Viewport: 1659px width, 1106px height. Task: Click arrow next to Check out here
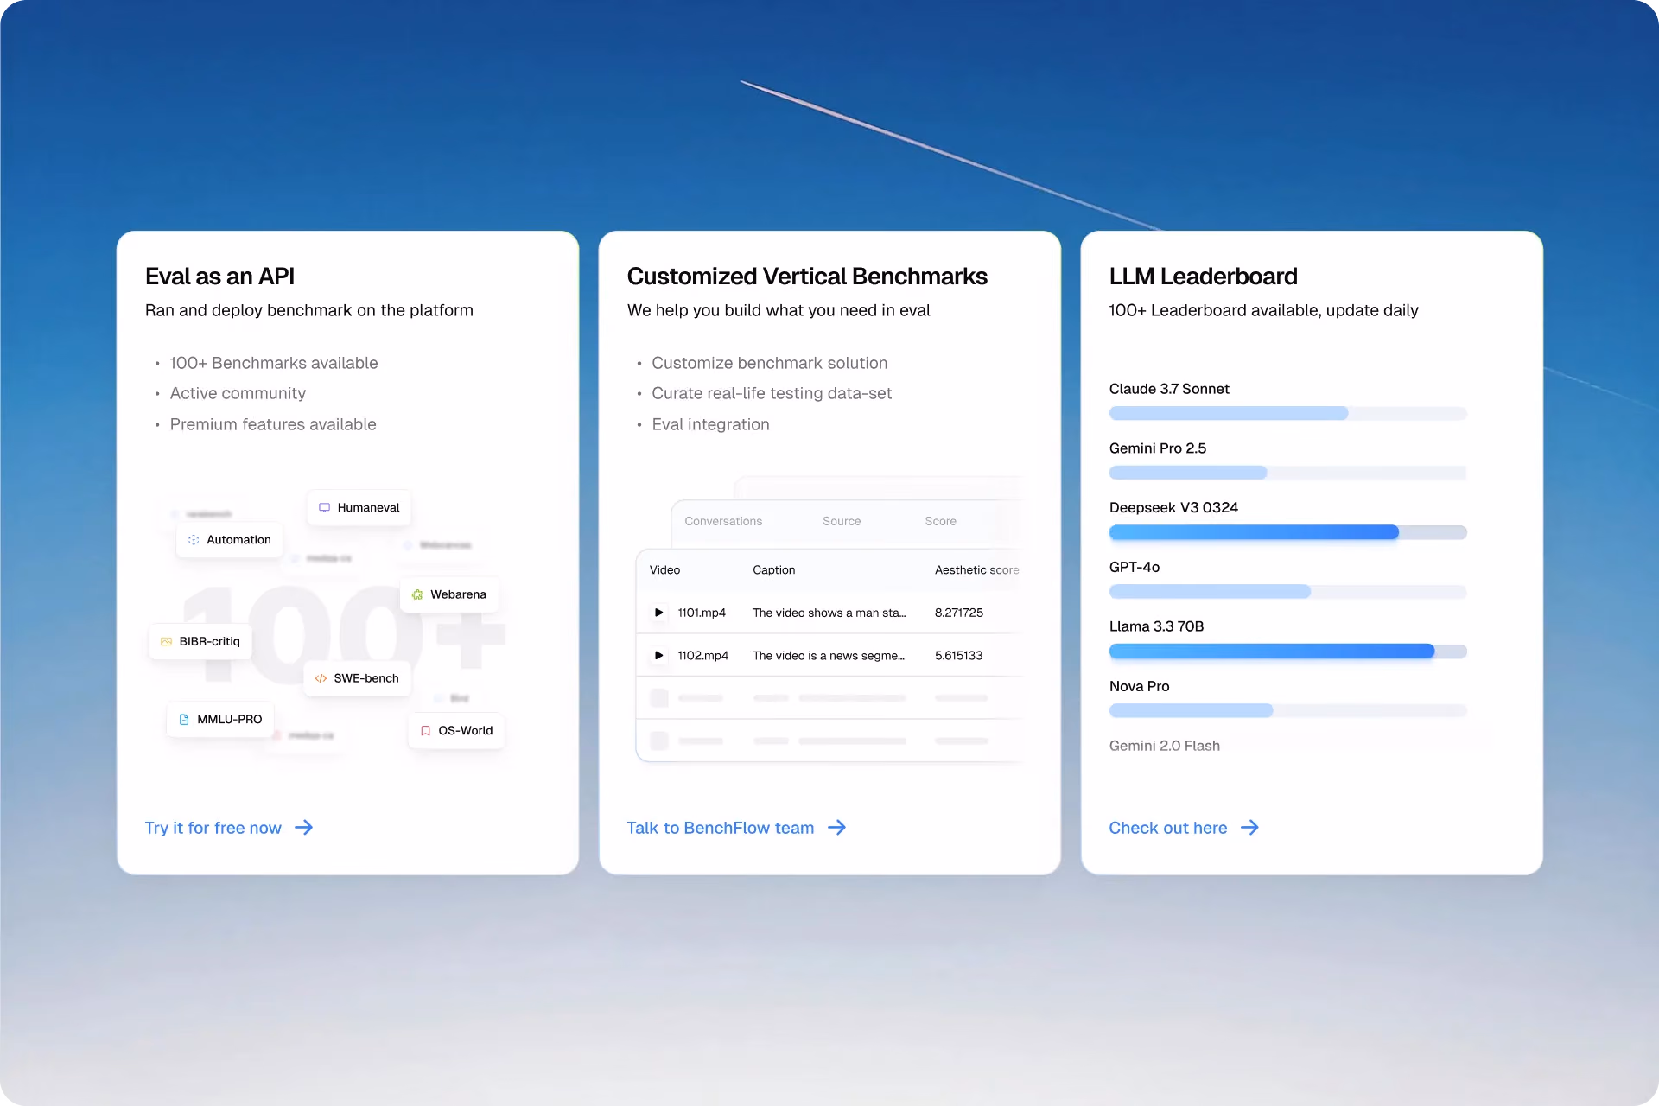pos(1249,828)
